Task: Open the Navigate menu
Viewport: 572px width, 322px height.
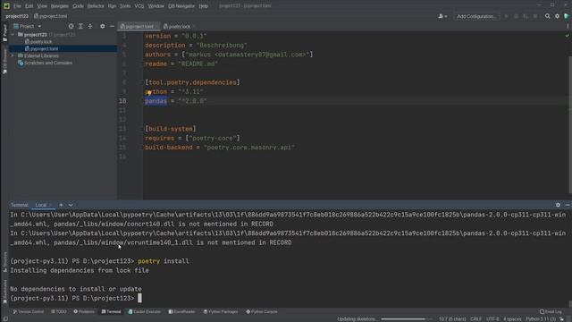Action: pyautogui.click(x=60, y=6)
